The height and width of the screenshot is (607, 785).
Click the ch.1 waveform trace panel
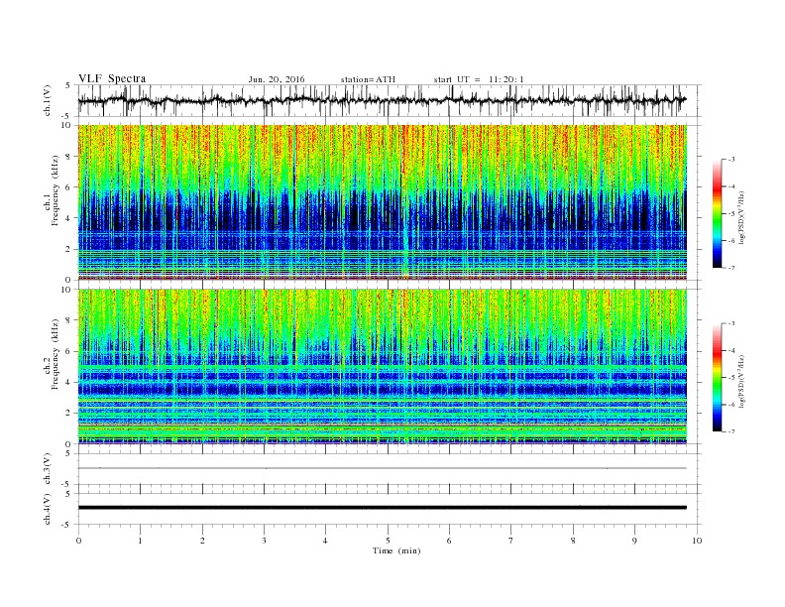[x=390, y=100]
